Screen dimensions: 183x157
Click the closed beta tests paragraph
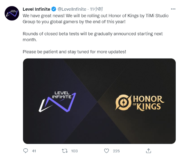coord(93,37)
